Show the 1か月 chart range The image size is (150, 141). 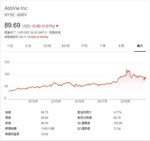coord(47,46)
